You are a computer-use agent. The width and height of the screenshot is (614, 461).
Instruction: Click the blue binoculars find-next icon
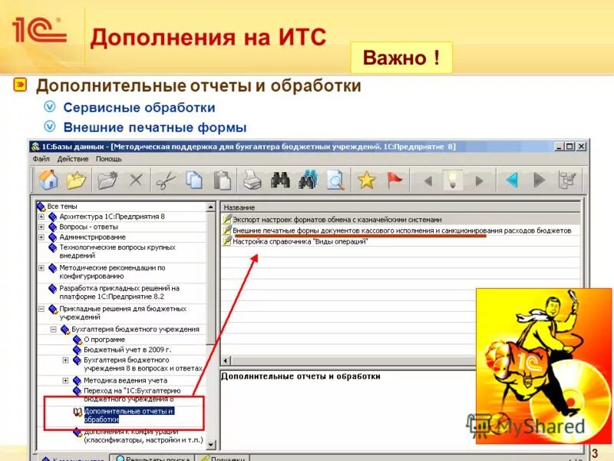click(x=308, y=180)
